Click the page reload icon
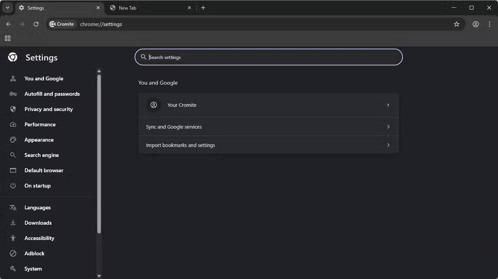 pos(36,24)
